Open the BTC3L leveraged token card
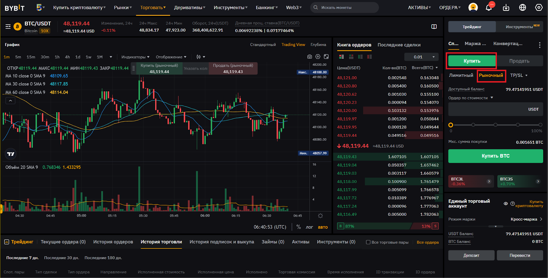The height and width of the screenshot is (278, 548). tap(471, 181)
